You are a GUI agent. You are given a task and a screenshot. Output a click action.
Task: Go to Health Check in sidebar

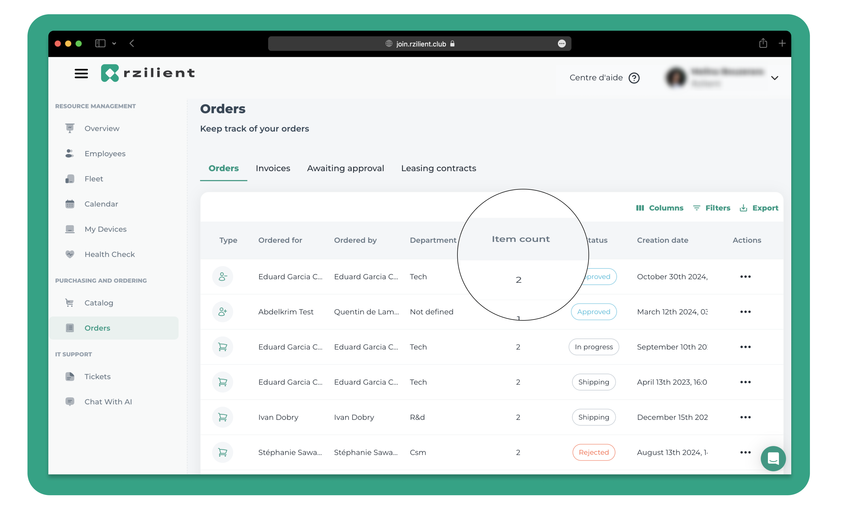(109, 254)
